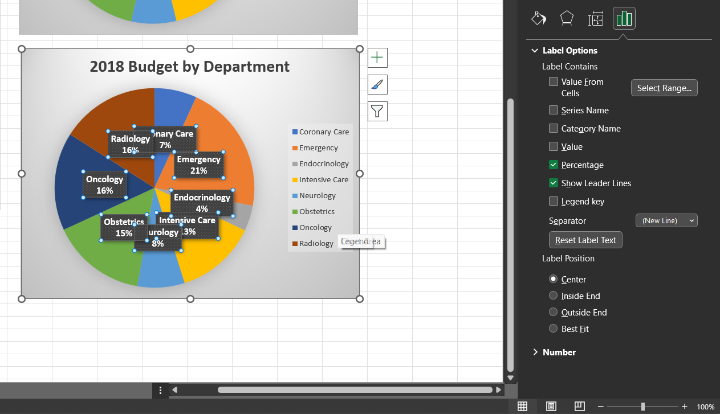Select Label Options bar chart tab
The width and height of the screenshot is (720, 414).
(x=624, y=18)
